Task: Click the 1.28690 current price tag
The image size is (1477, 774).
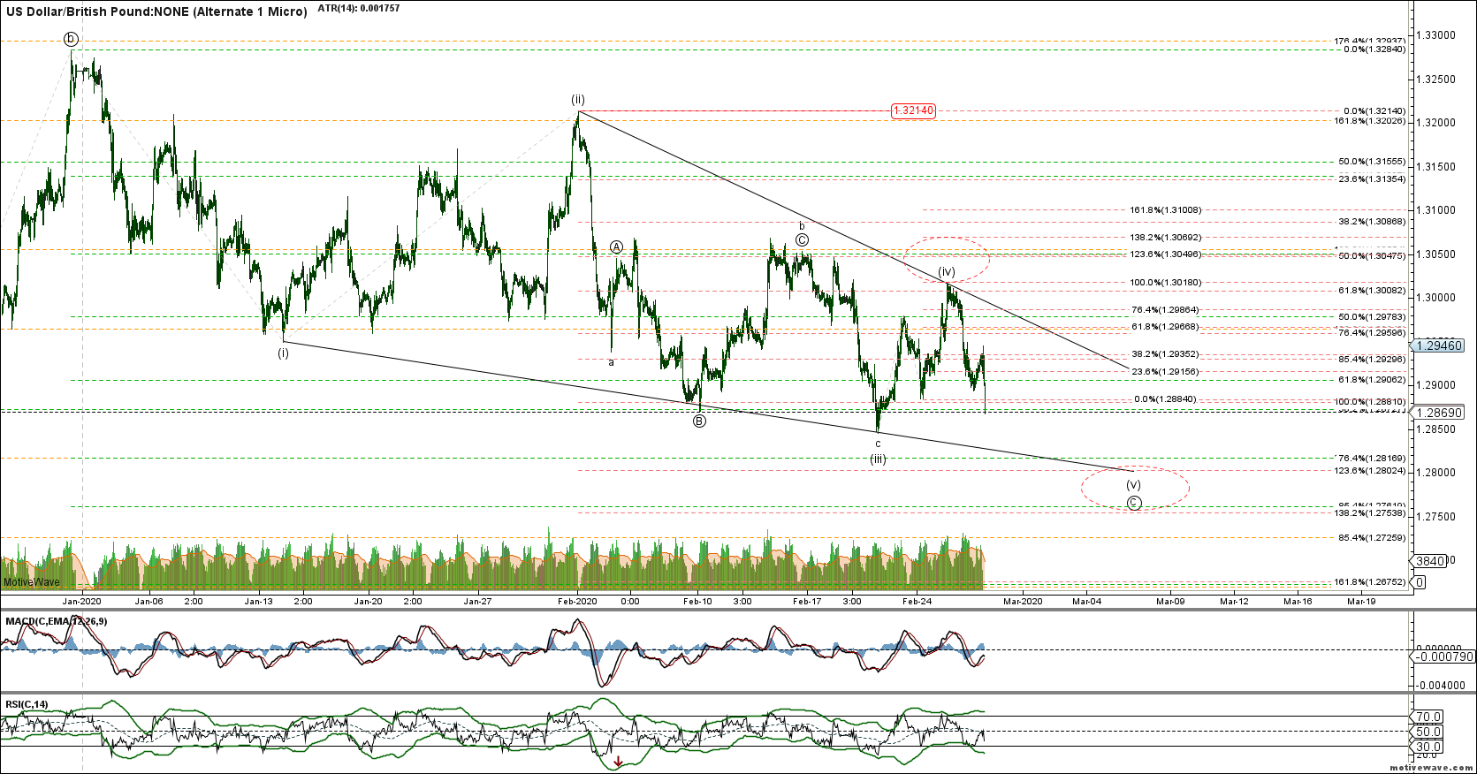Action: click(x=1439, y=413)
